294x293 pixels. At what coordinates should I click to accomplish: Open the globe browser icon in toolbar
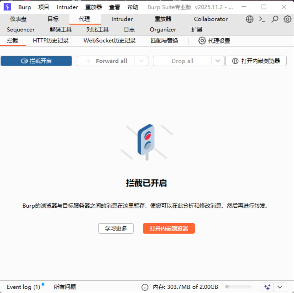click(x=250, y=19)
